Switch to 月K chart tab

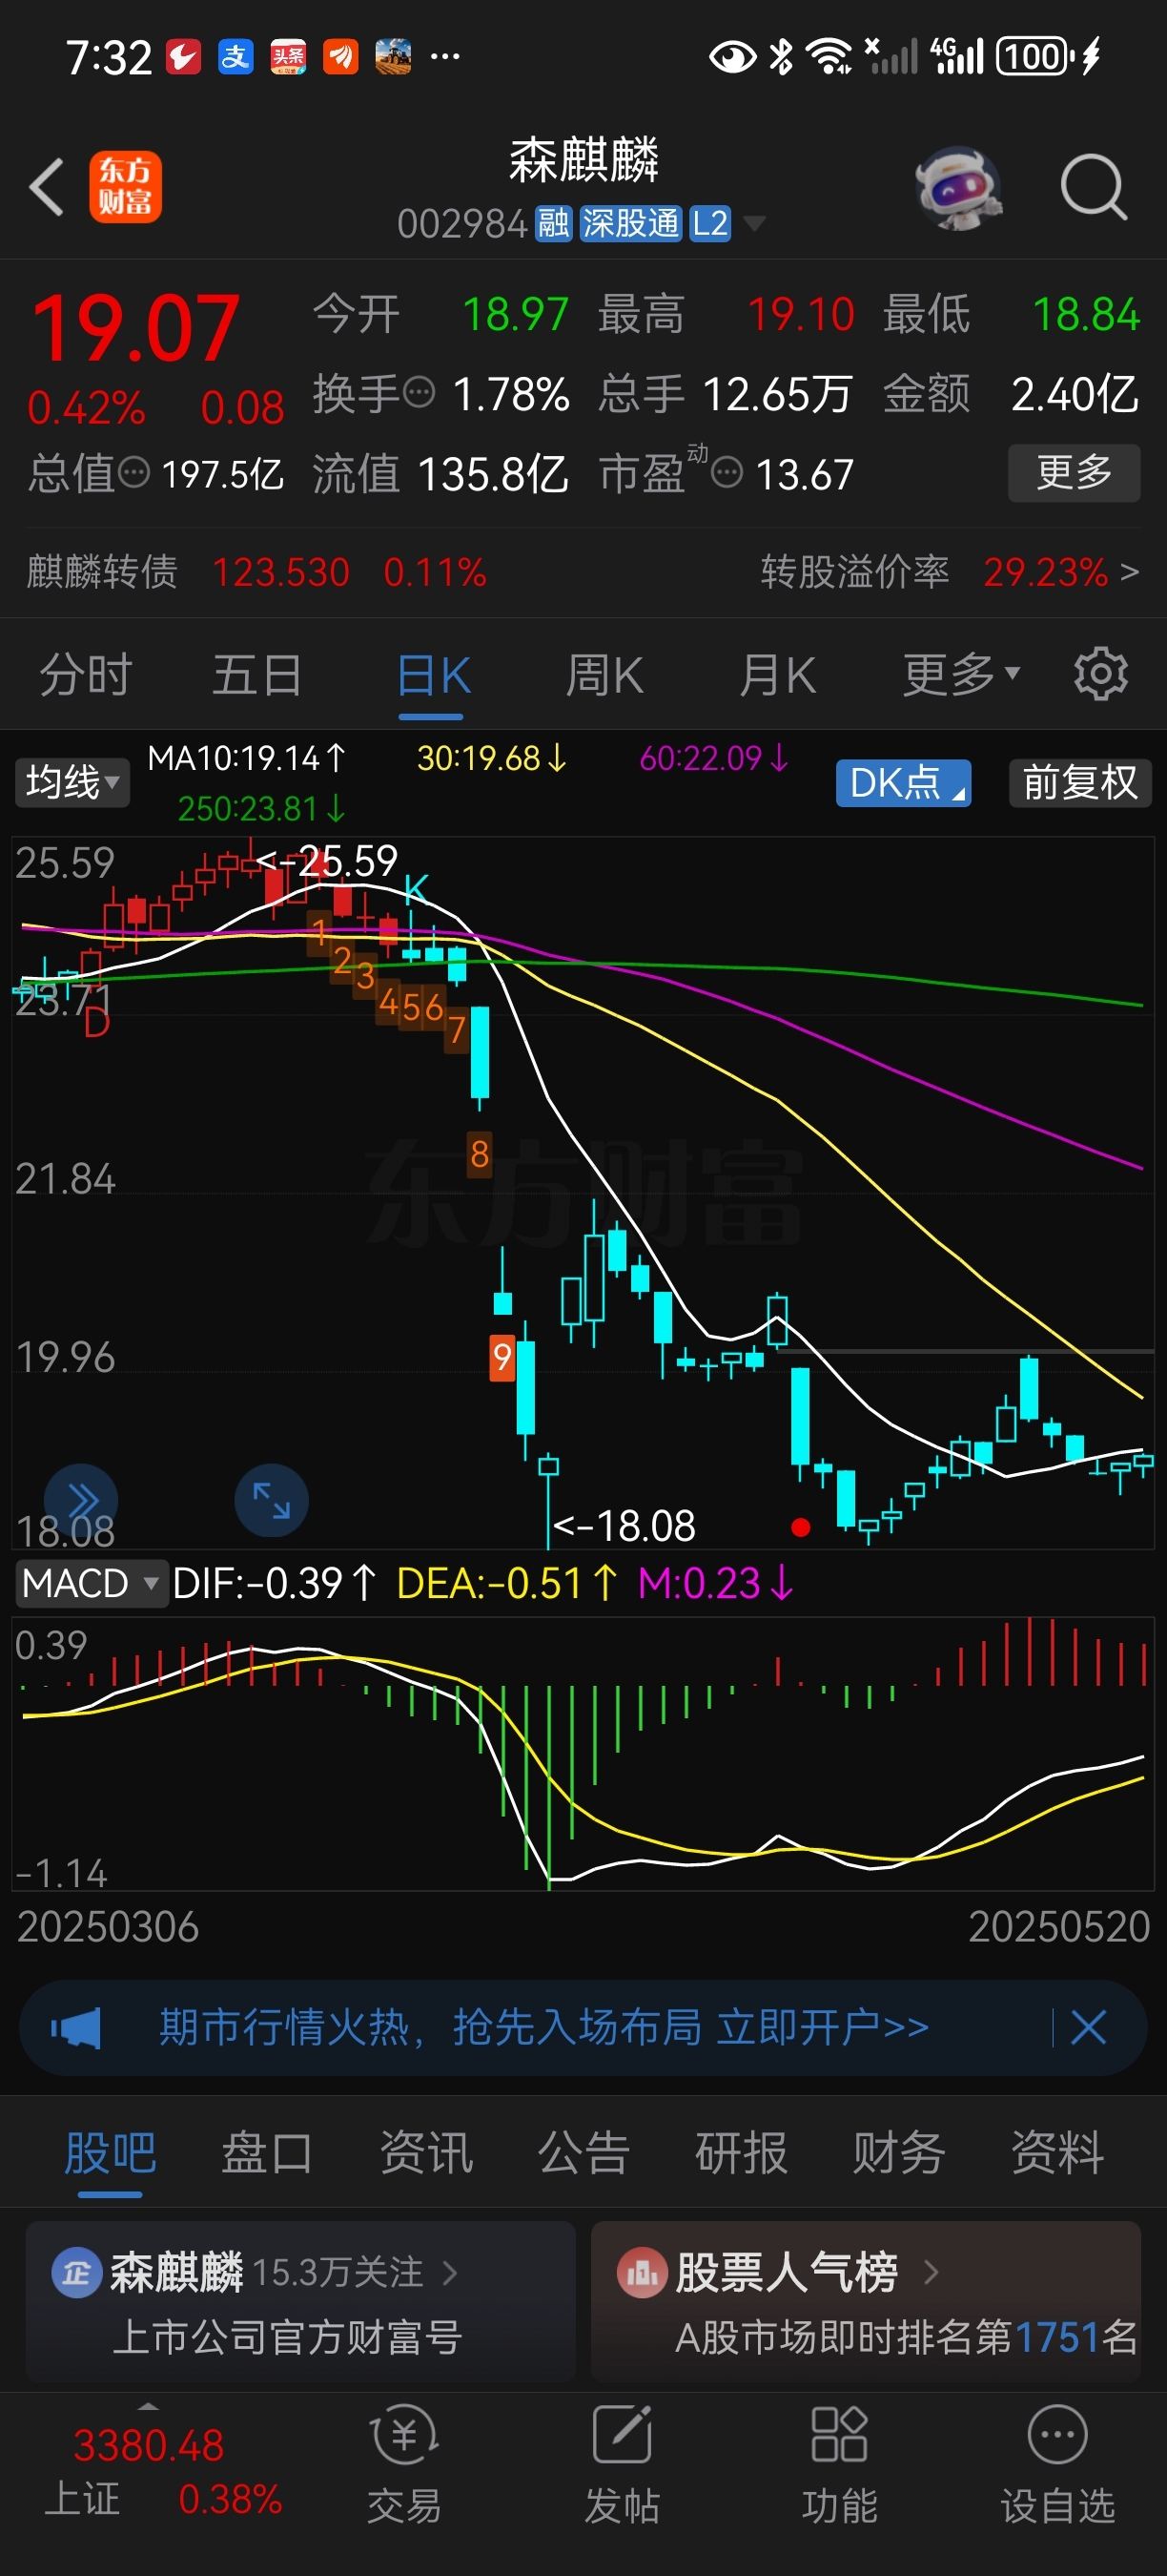(x=777, y=674)
